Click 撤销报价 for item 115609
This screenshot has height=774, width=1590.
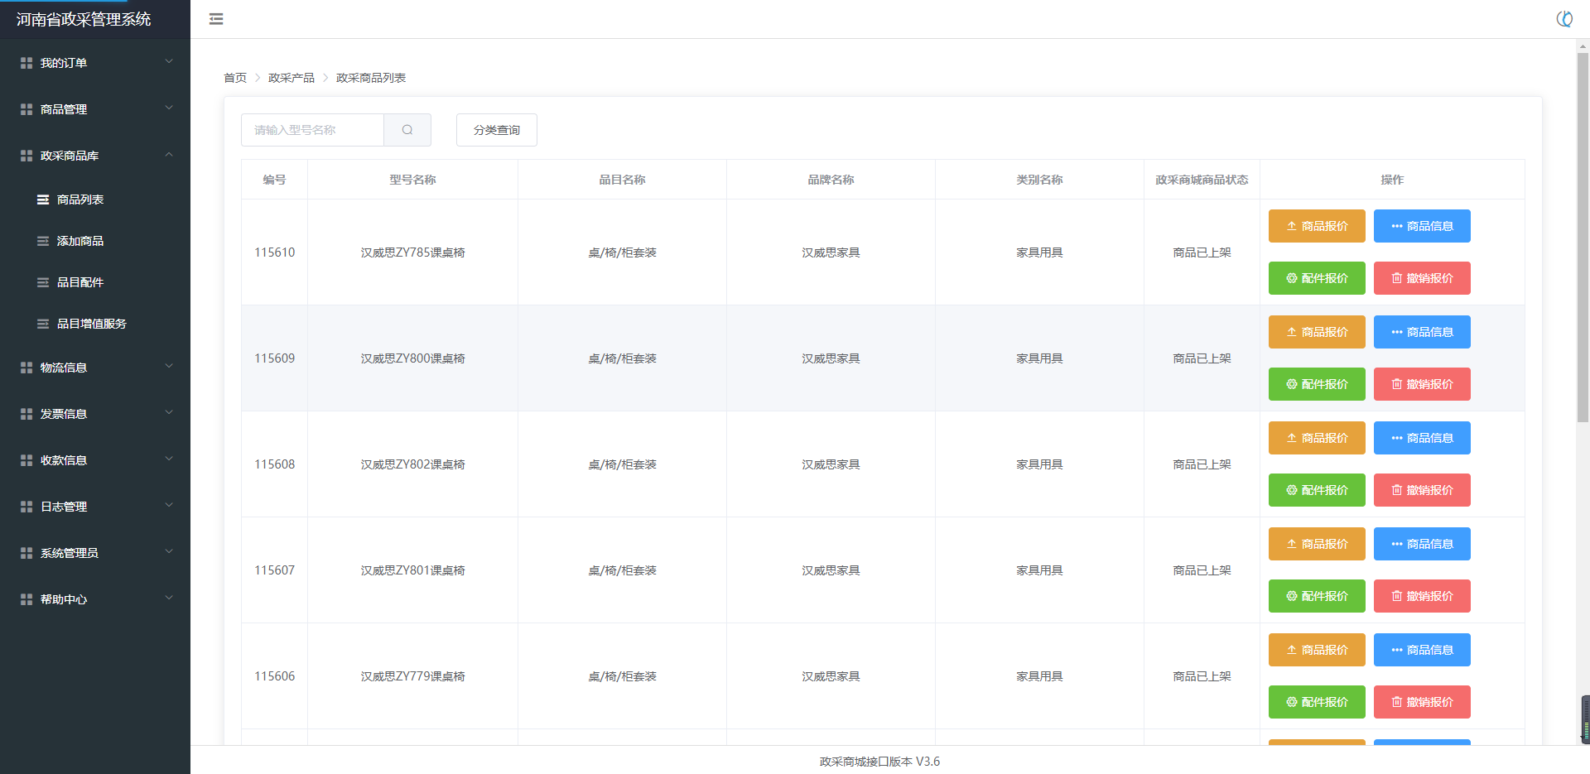[1421, 384]
